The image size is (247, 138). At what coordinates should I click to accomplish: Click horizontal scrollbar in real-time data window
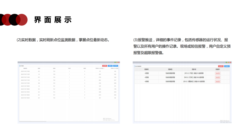click(x=33, y=121)
